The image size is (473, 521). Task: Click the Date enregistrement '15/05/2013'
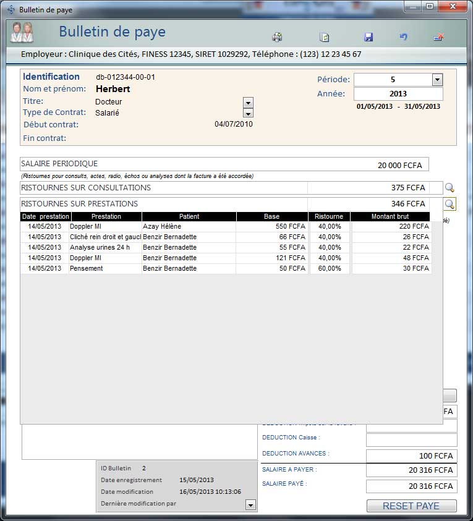point(197,480)
